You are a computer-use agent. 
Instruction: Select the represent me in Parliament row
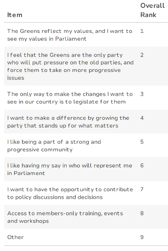coord(86,169)
